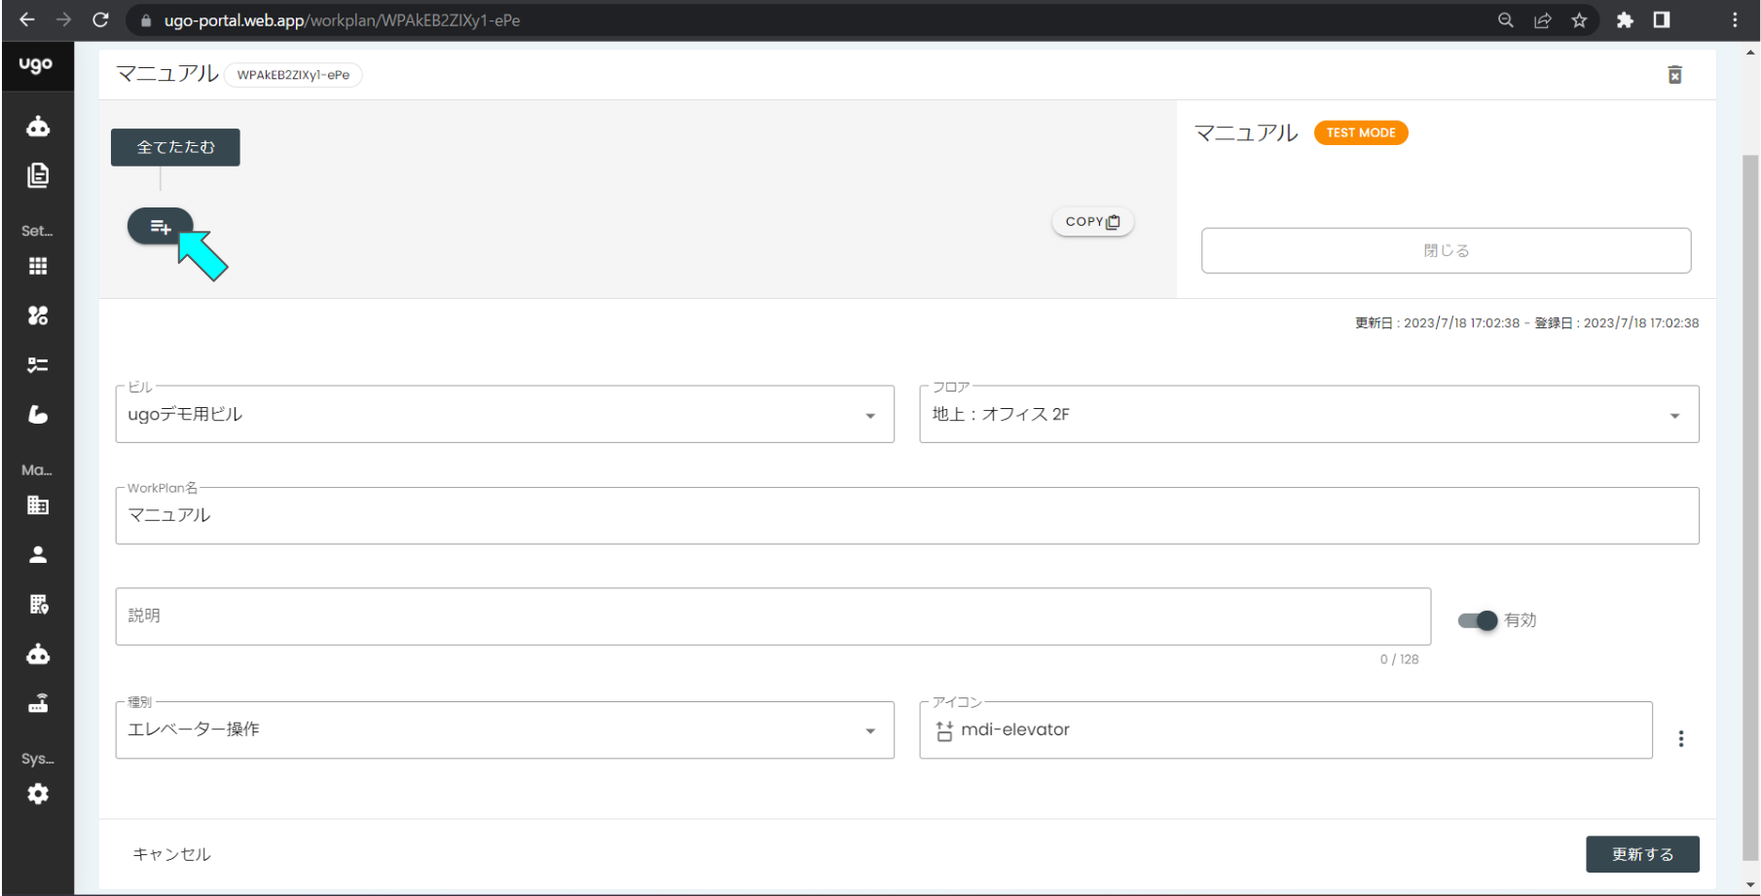Click the add-action icon in the flow editor
Image resolution: width=1761 pixels, height=896 pixels.
coord(160,226)
